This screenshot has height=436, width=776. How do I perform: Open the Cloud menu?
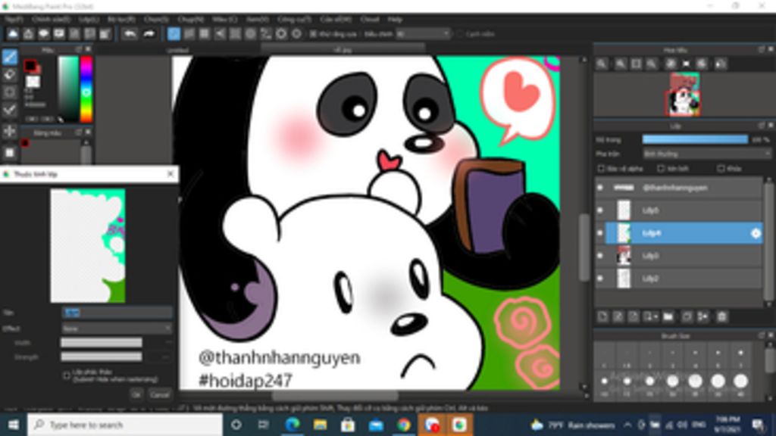(369, 19)
